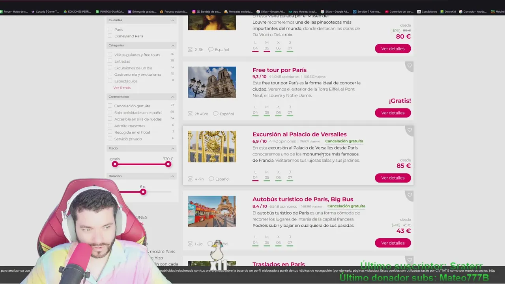Collapse the Duración filter section

[x=172, y=176]
